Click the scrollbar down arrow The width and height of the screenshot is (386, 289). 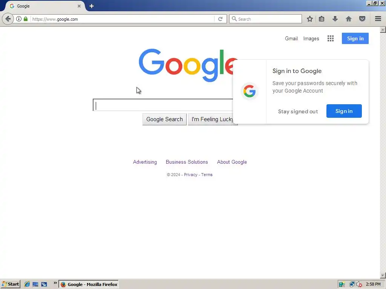point(383,275)
